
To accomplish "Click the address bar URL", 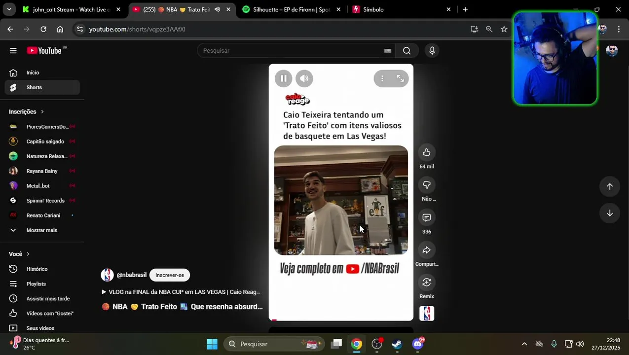I will pos(137,29).
